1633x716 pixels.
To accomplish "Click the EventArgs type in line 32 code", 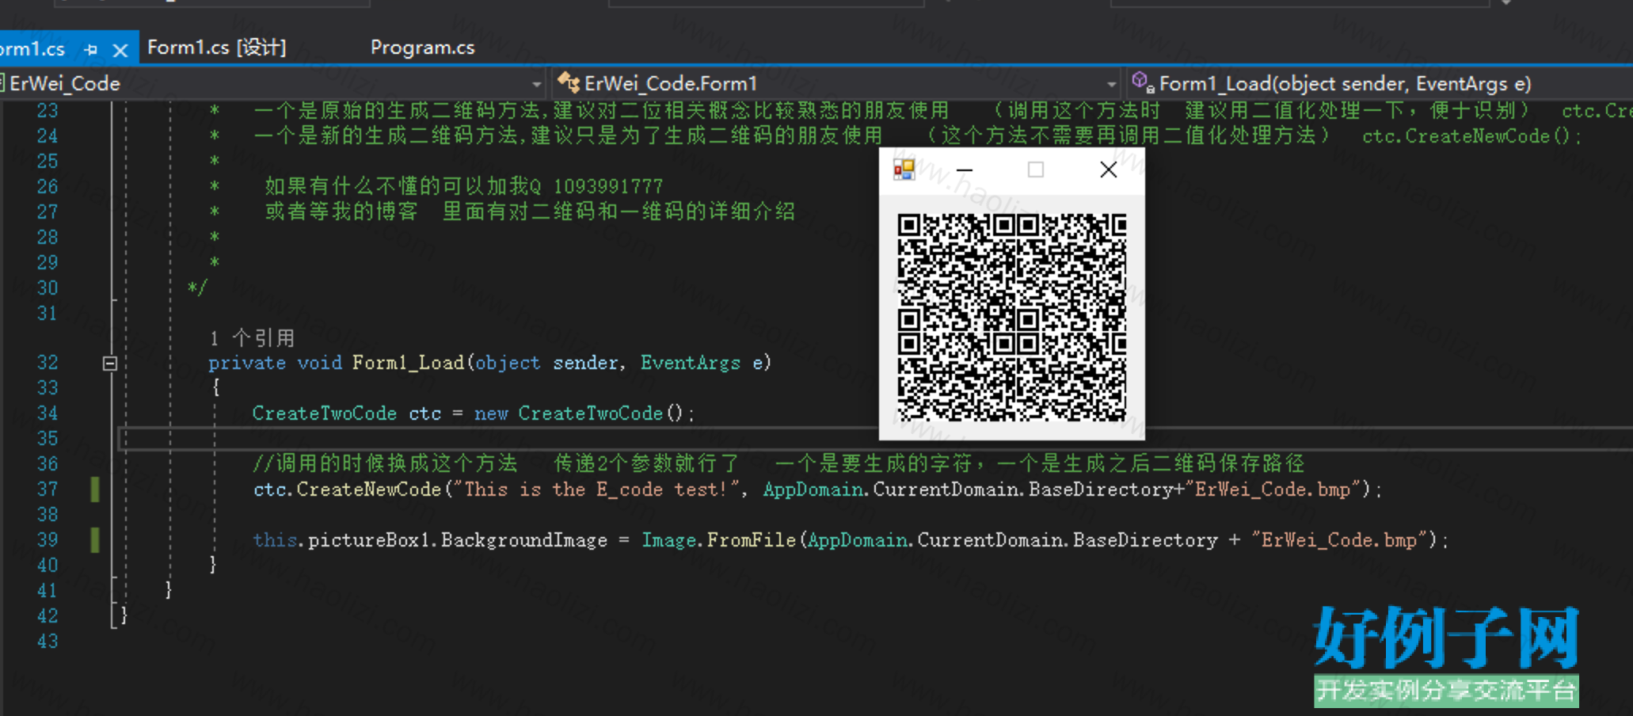I will (x=691, y=363).
